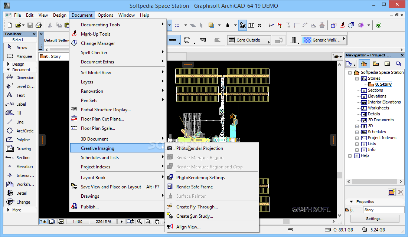Close the Toolbox panel
The image size is (408, 237).
[x=35, y=34]
